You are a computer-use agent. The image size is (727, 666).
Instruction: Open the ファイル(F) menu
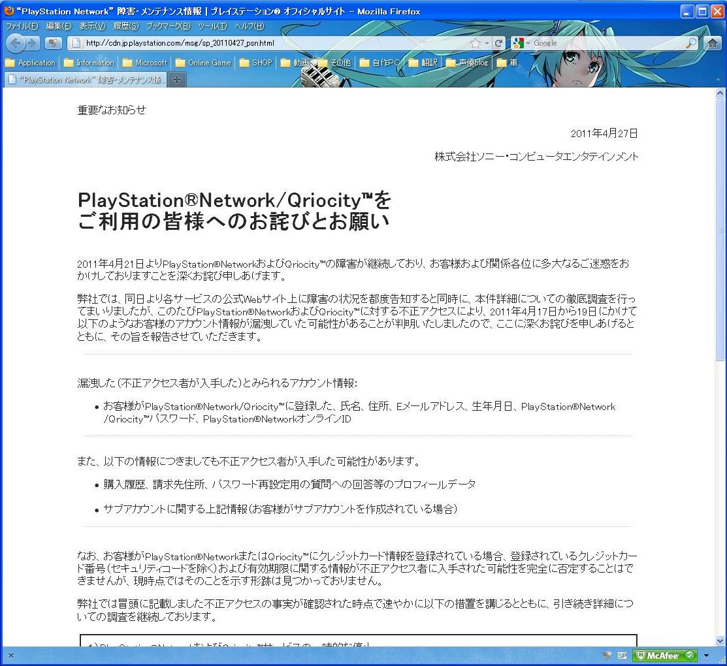click(x=22, y=26)
